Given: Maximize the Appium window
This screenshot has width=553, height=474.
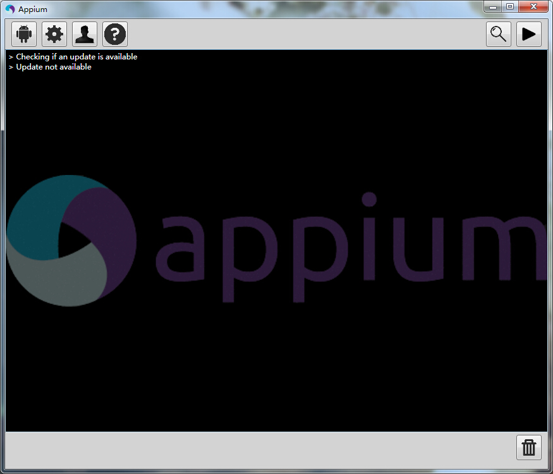Looking at the screenshot, I should (510, 7).
